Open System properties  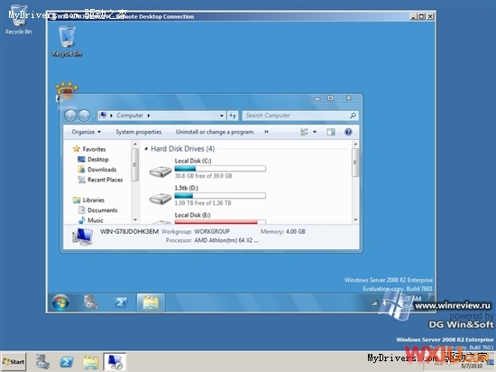(x=139, y=132)
